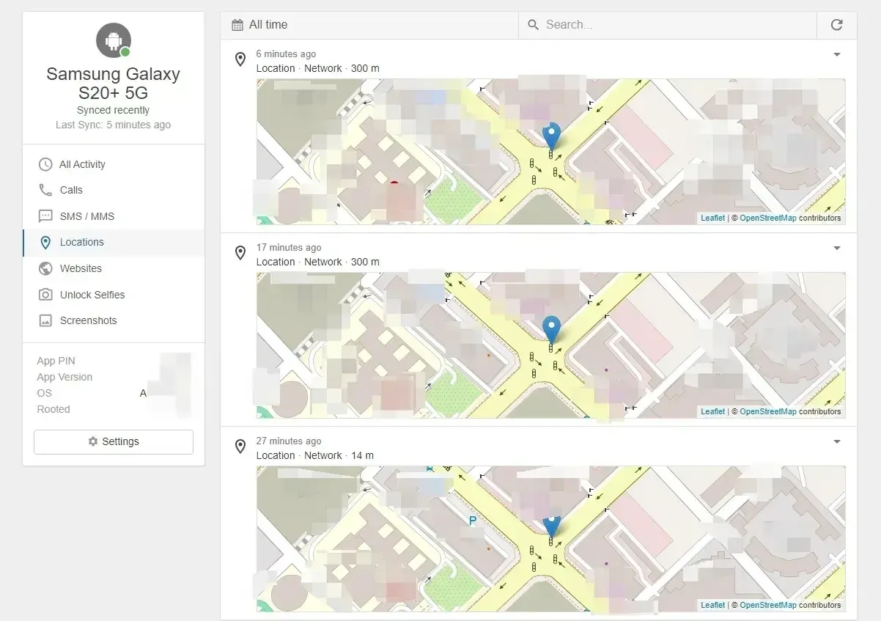Click the Android device avatar icon

(114, 40)
